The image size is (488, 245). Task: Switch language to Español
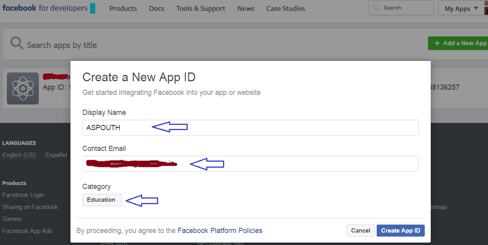coord(56,155)
